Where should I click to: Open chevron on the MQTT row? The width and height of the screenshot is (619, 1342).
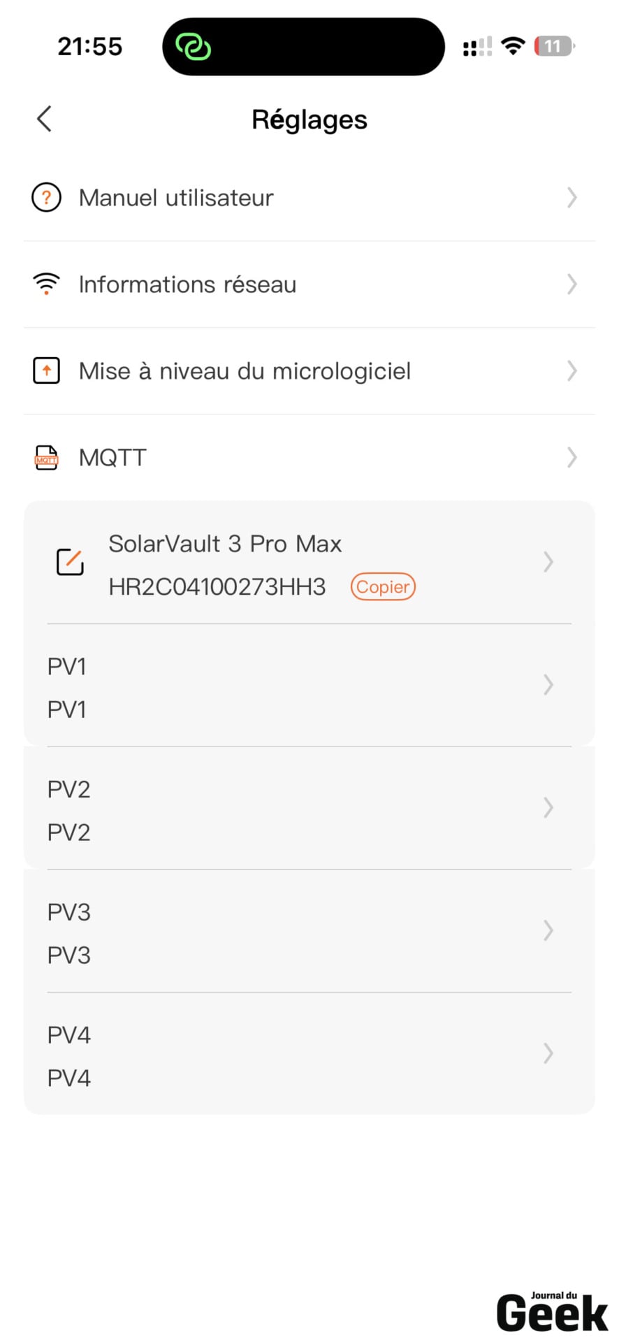[x=571, y=458]
